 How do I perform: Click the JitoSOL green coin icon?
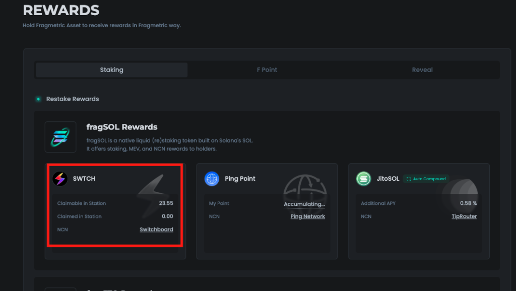pos(364,179)
